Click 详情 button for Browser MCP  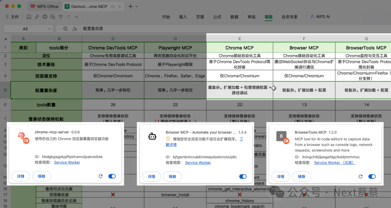click(x=151, y=176)
